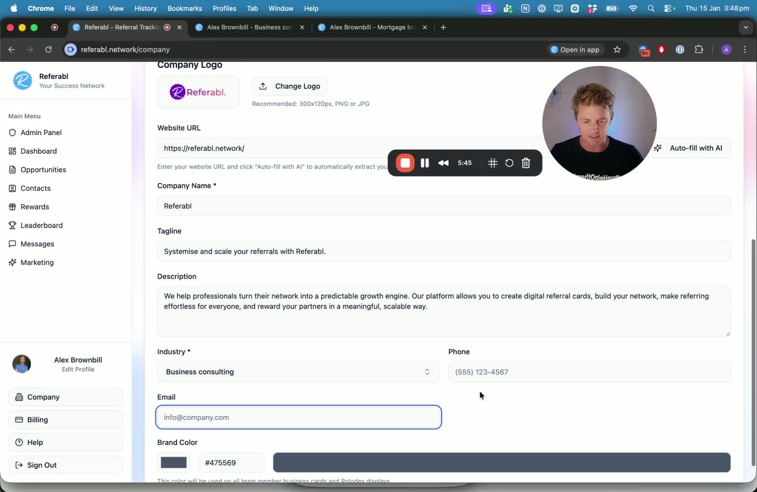Open the Industry dropdown
The height and width of the screenshot is (492, 757).
click(x=299, y=372)
